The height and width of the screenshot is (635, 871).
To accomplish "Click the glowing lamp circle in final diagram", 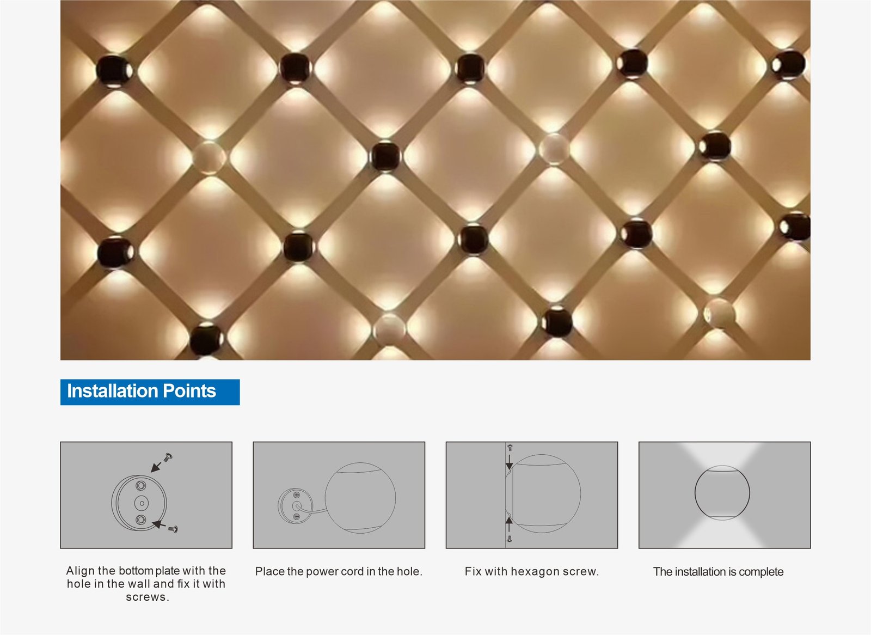I will click(x=722, y=492).
